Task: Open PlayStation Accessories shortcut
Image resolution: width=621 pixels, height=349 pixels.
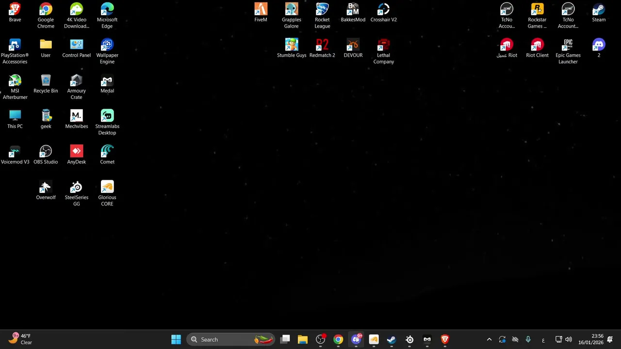Action: pos(15,51)
